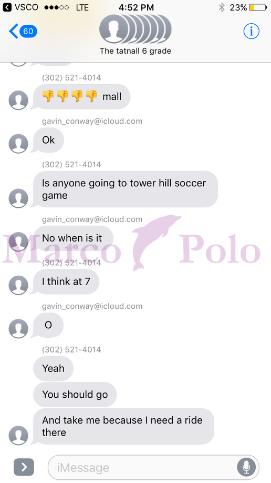Tap 'The tatnall 6 grade' group title
The width and height of the screenshot is (271, 483).
click(x=135, y=51)
